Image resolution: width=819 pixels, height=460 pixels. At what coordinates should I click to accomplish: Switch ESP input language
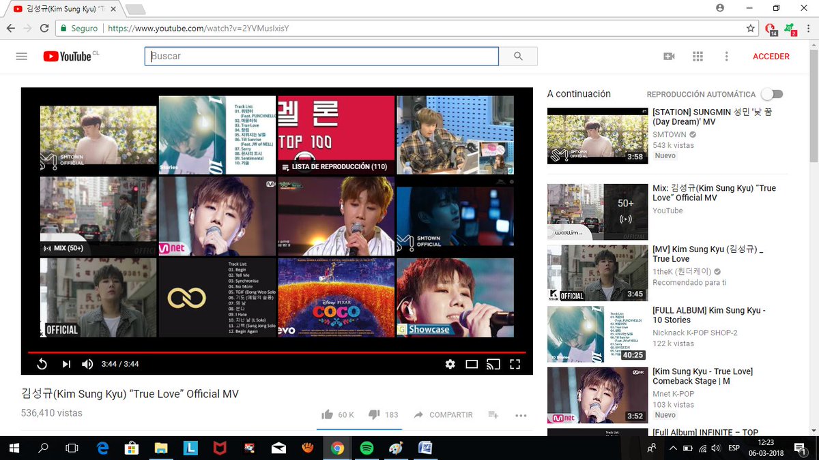(734, 448)
